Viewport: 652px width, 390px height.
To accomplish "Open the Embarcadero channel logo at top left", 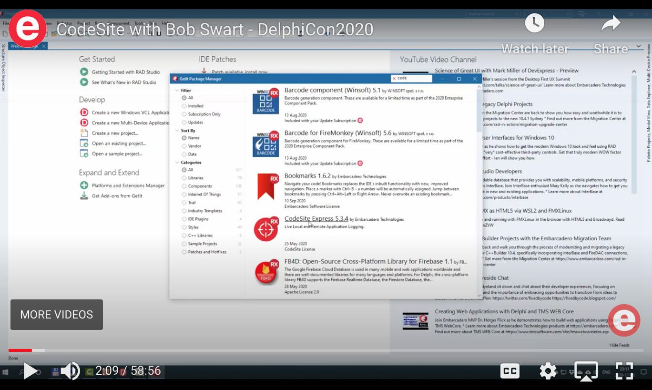I will 28,29.
